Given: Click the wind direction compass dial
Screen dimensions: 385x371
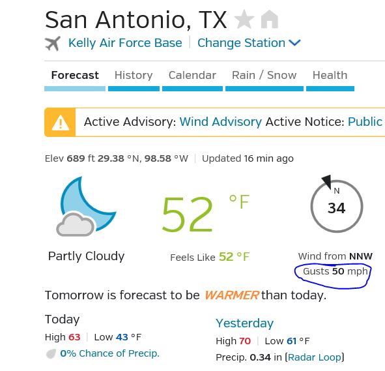Looking at the screenshot, I should (336, 206).
